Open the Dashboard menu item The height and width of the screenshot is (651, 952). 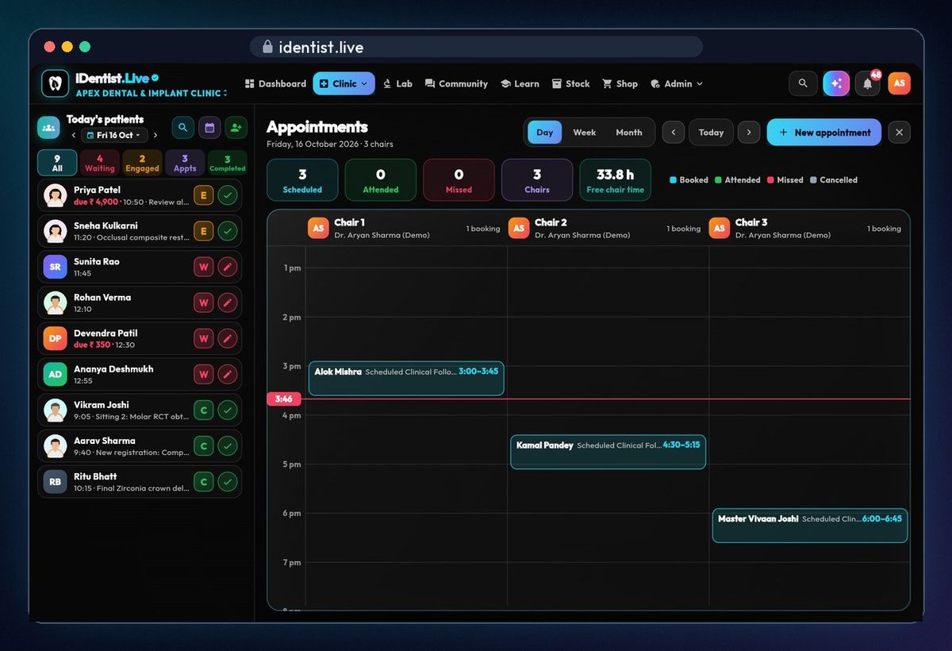pyautogui.click(x=275, y=83)
